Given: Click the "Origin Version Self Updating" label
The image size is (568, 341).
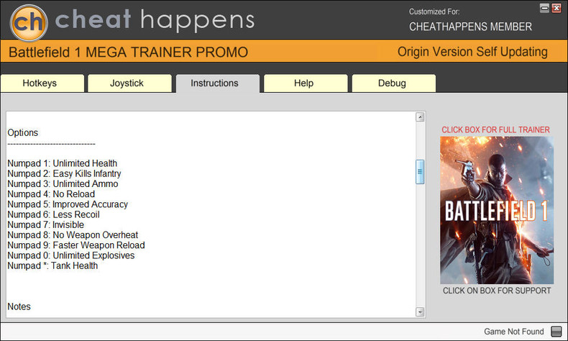Looking at the screenshot, I should pos(472,52).
